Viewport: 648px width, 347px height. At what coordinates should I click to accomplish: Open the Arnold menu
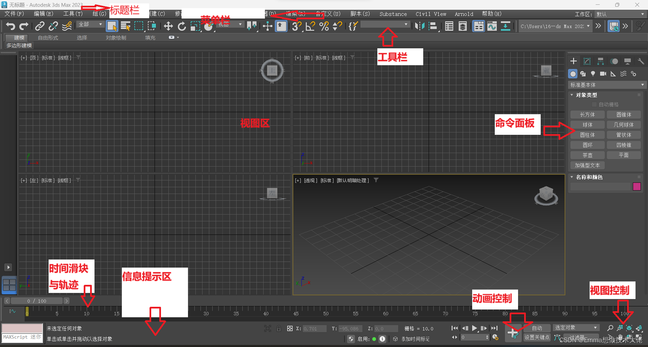(x=464, y=14)
